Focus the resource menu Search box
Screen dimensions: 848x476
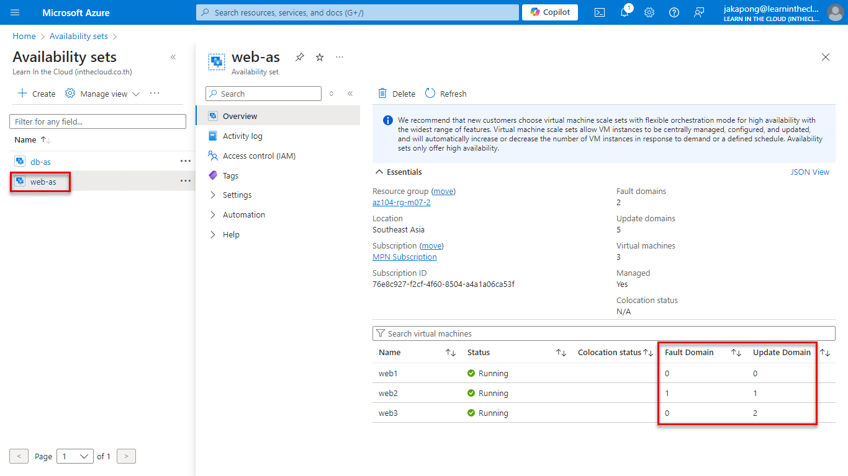click(x=263, y=94)
